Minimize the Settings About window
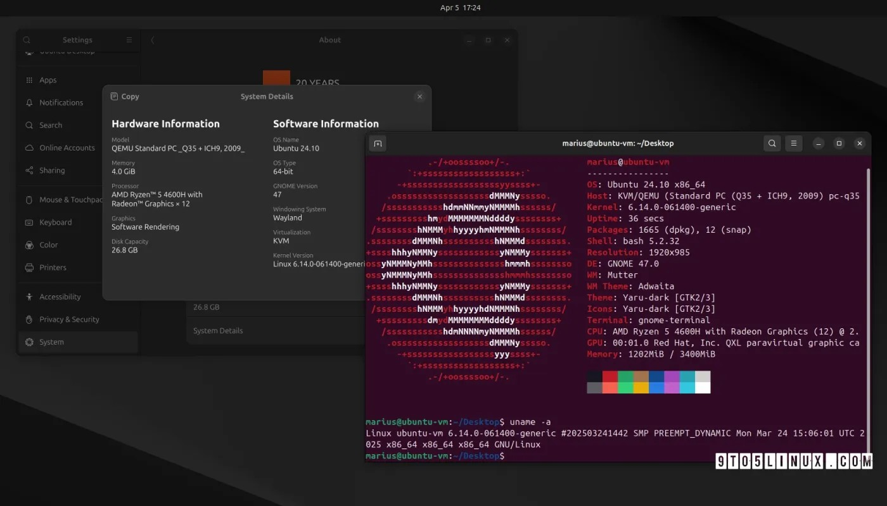The width and height of the screenshot is (887, 506). click(469, 40)
